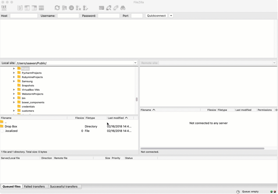This screenshot has height=194, width=278.
Task: Click the Local site path field
Action: tap(75, 63)
